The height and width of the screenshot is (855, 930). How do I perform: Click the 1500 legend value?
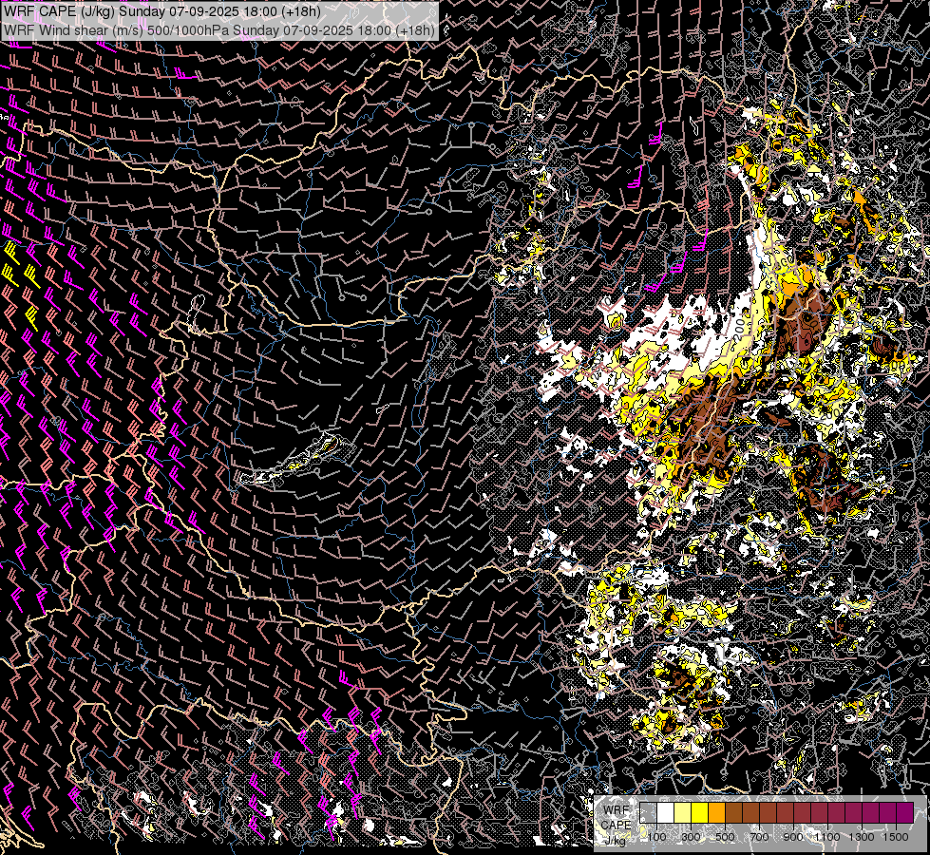896,837
